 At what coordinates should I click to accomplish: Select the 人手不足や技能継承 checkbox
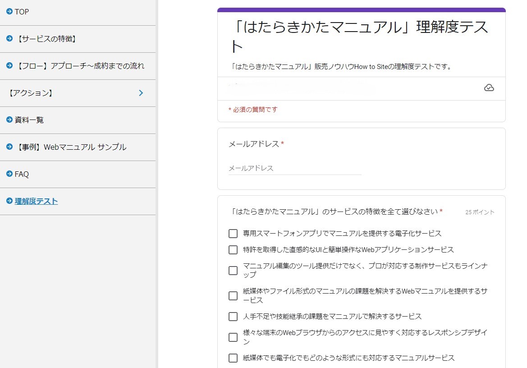[x=233, y=317]
